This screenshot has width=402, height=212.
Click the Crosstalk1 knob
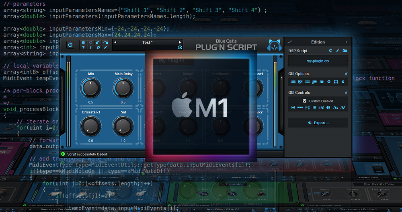(x=91, y=126)
